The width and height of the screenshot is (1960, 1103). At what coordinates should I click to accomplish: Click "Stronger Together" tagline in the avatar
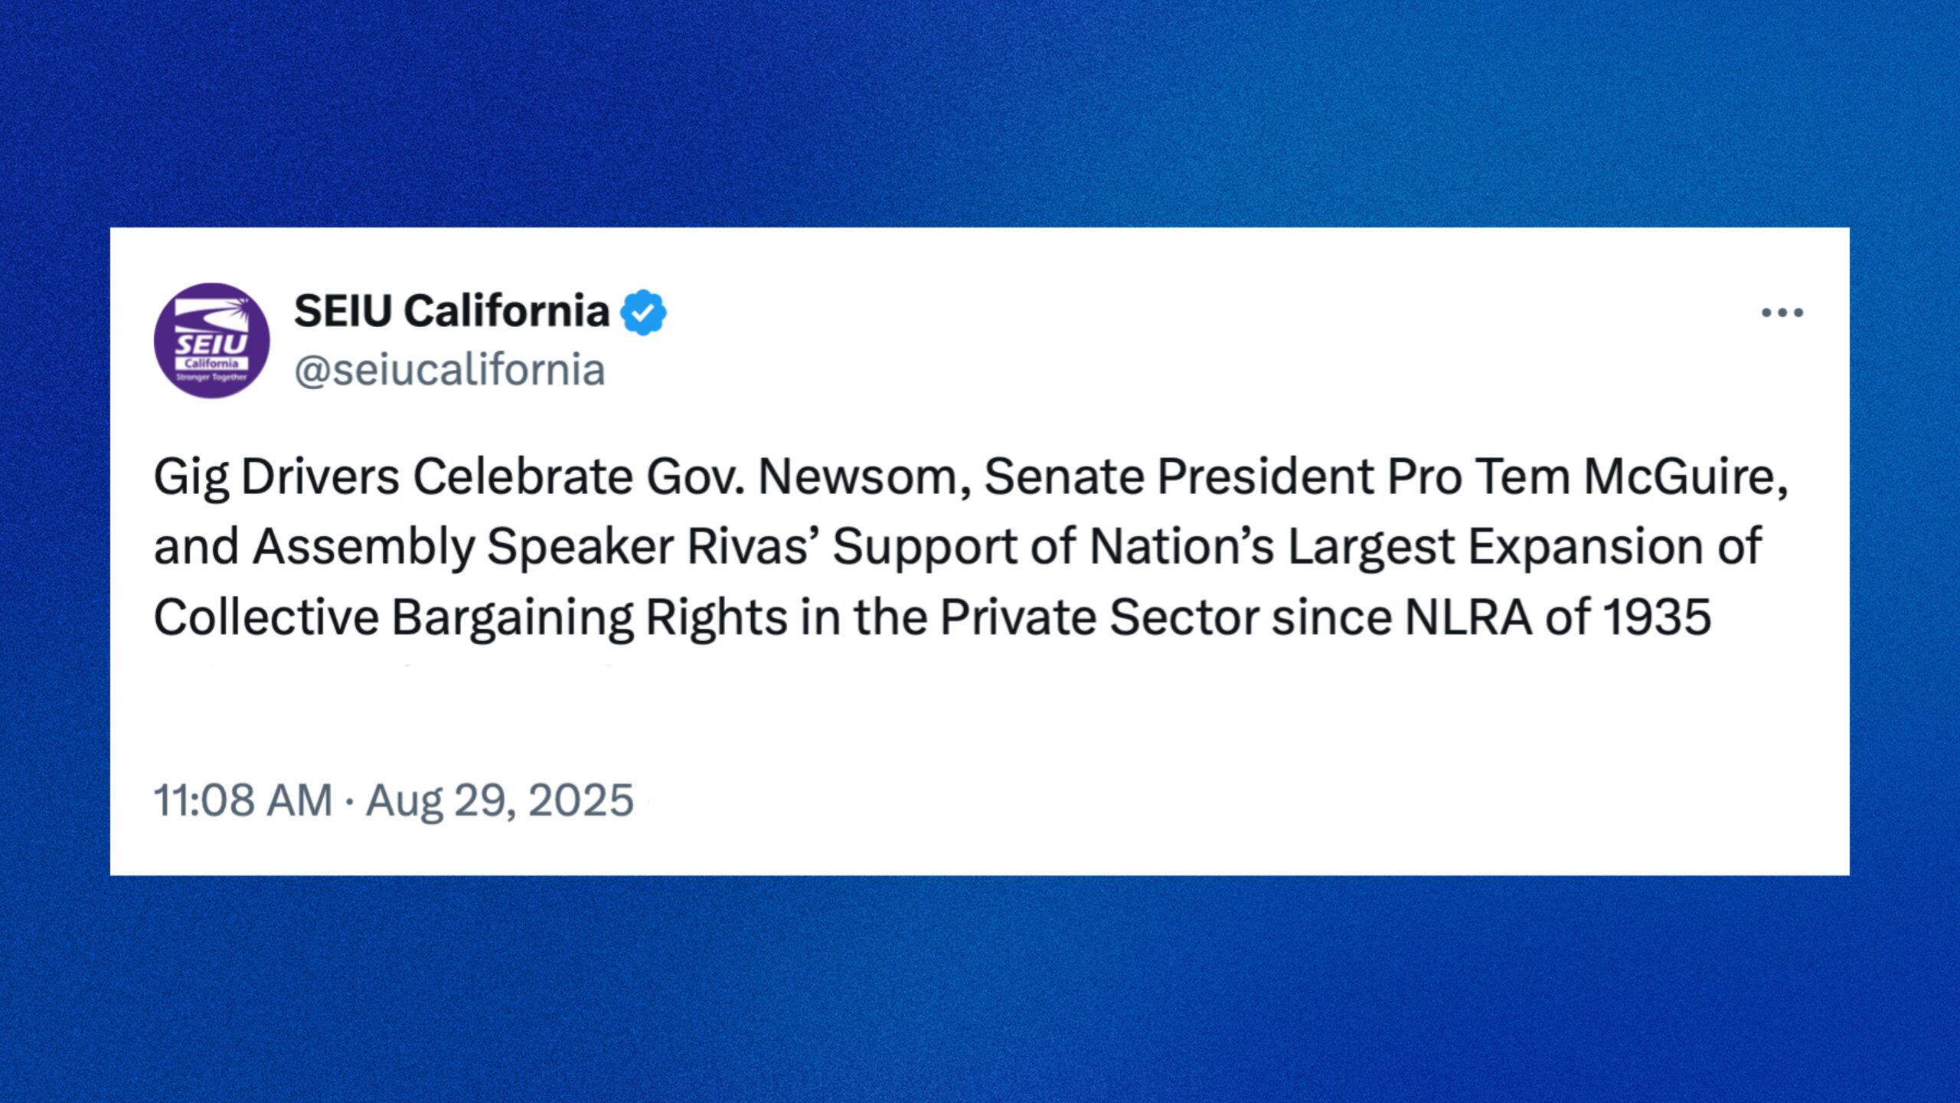212,377
